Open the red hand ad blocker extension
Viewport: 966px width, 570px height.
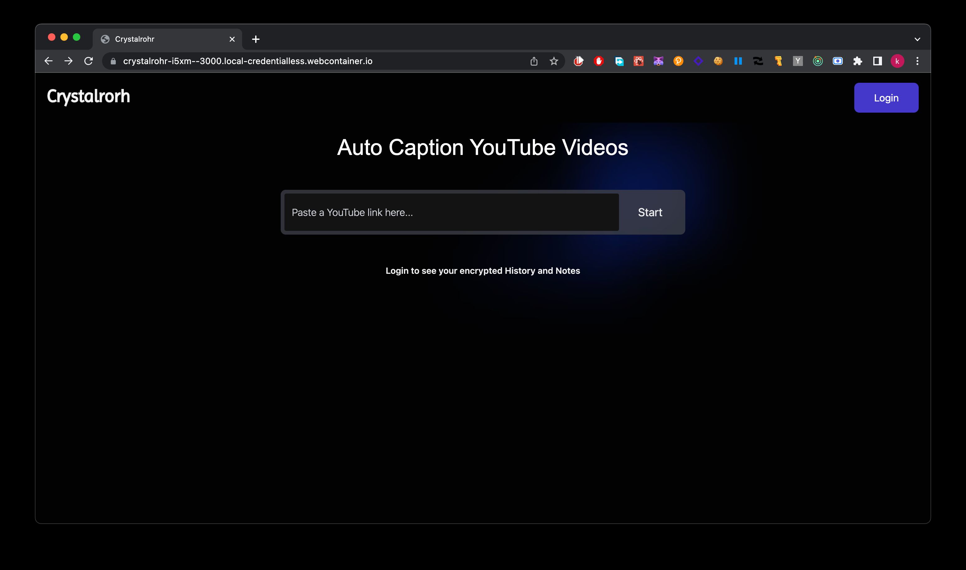click(598, 61)
